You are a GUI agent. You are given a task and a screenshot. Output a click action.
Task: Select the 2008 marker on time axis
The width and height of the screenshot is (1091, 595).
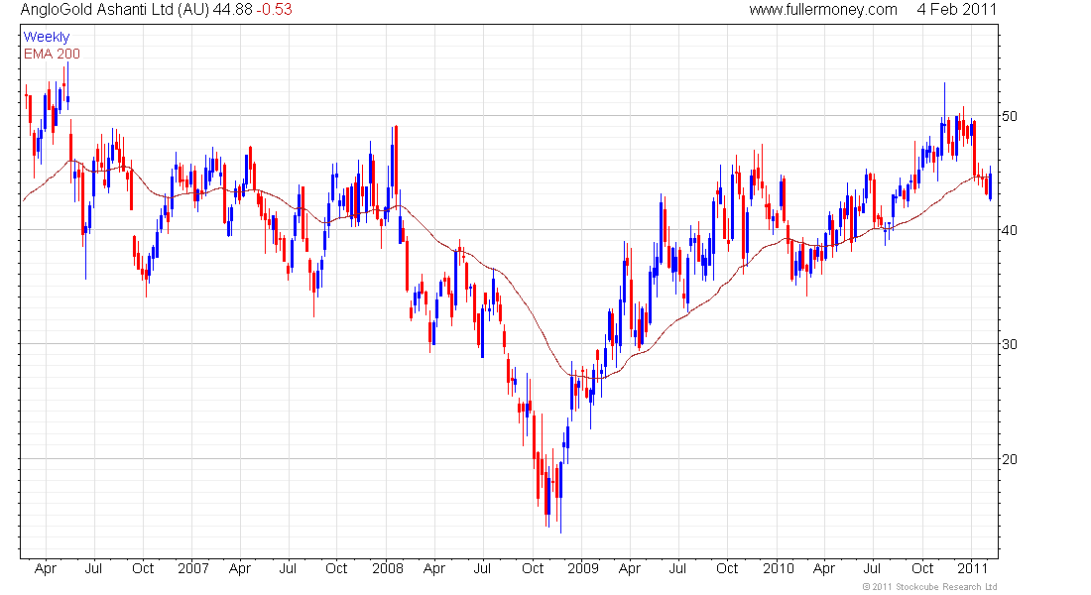[x=387, y=569]
